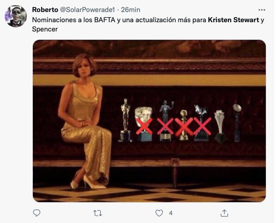Click the bold Kristen Stewart text
Viewport: 276px width, 223px height.
click(233, 20)
